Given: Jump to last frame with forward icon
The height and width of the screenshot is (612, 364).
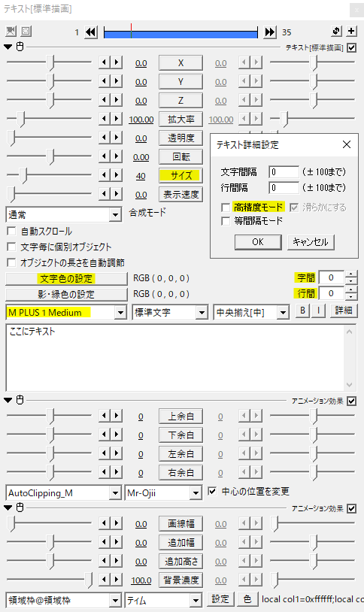Looking at the screenshot, I should (x=270, y=32).
